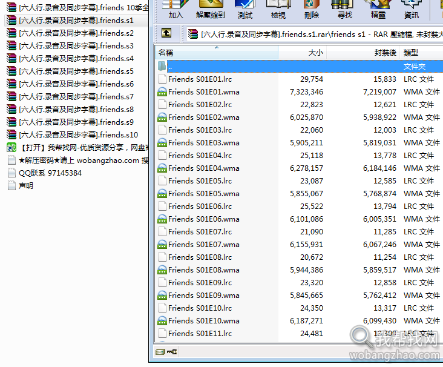443x367 pixels.
Task: Select file Friends S01E08.lrc
Action: (x=200, y=257)
